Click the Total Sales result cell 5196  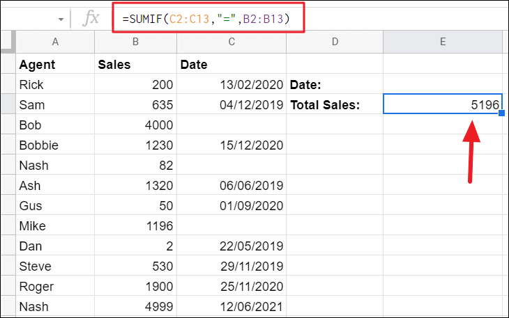443,105
